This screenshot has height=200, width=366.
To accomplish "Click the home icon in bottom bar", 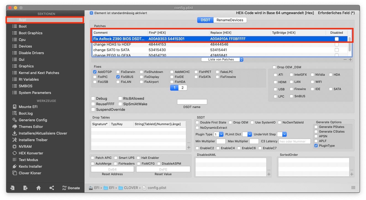I will tap(38, 188).
